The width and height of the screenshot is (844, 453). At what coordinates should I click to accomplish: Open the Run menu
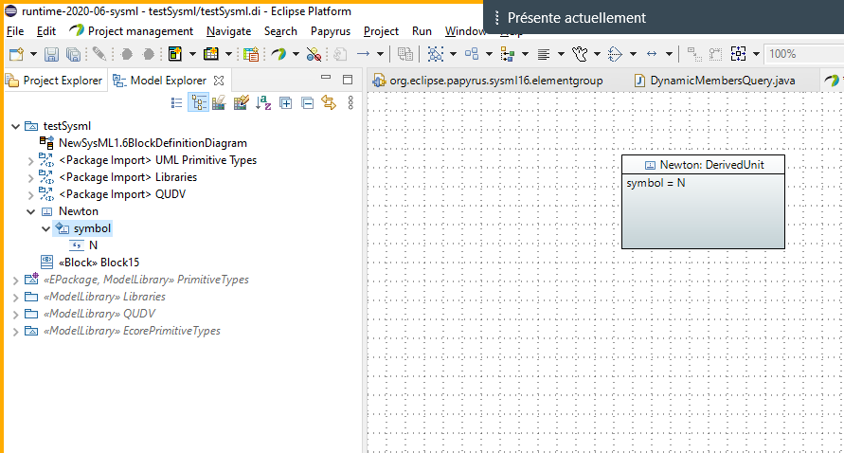[x=422, y=31]
